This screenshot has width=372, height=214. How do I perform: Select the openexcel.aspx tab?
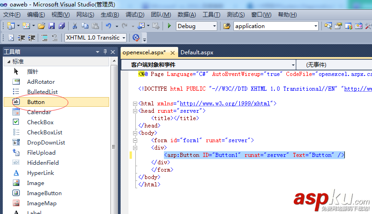click(144, 52)
